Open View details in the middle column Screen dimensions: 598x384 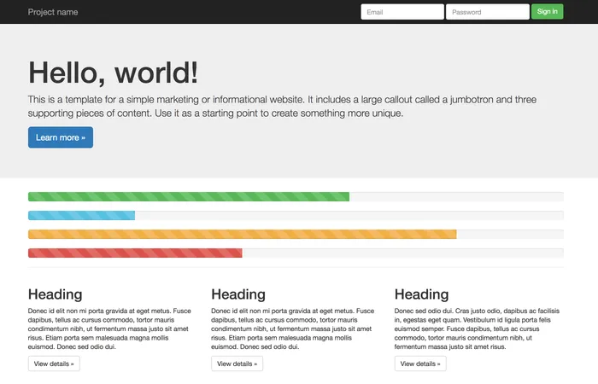(x=237, y=364)
